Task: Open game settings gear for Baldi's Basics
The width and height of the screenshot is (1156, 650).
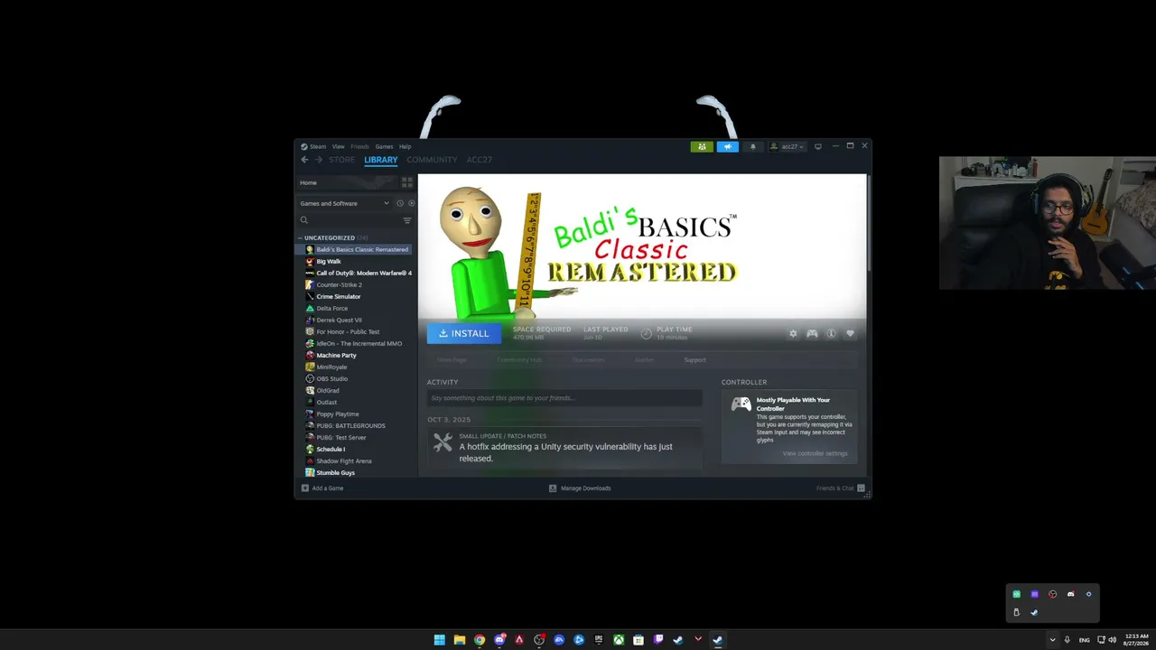Action: [x=793, y=333]
